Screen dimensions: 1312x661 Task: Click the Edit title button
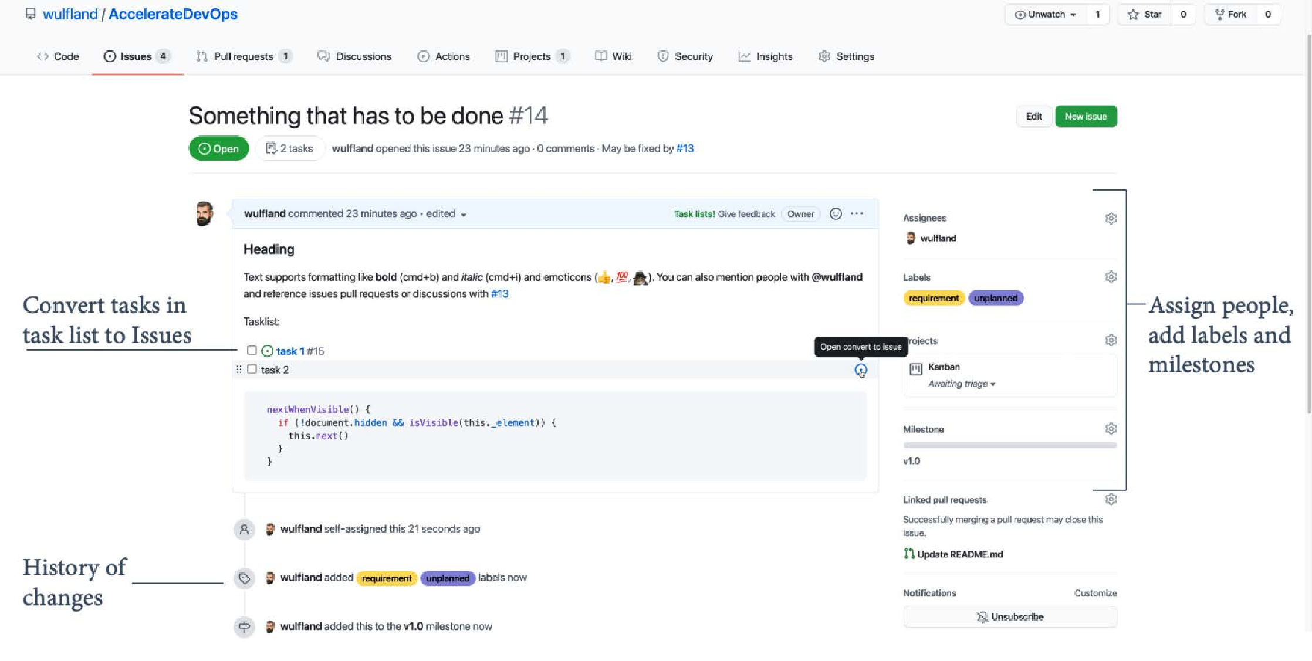point(1034,116)
